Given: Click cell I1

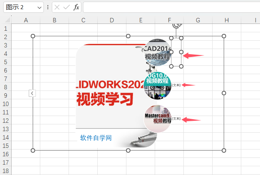Looking at the screenshot, I should [x=250, y=28].
